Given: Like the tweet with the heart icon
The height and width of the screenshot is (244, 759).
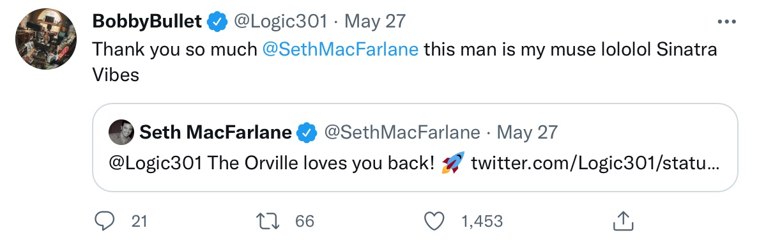Looking at the screenshot, I should click(434, 221).
